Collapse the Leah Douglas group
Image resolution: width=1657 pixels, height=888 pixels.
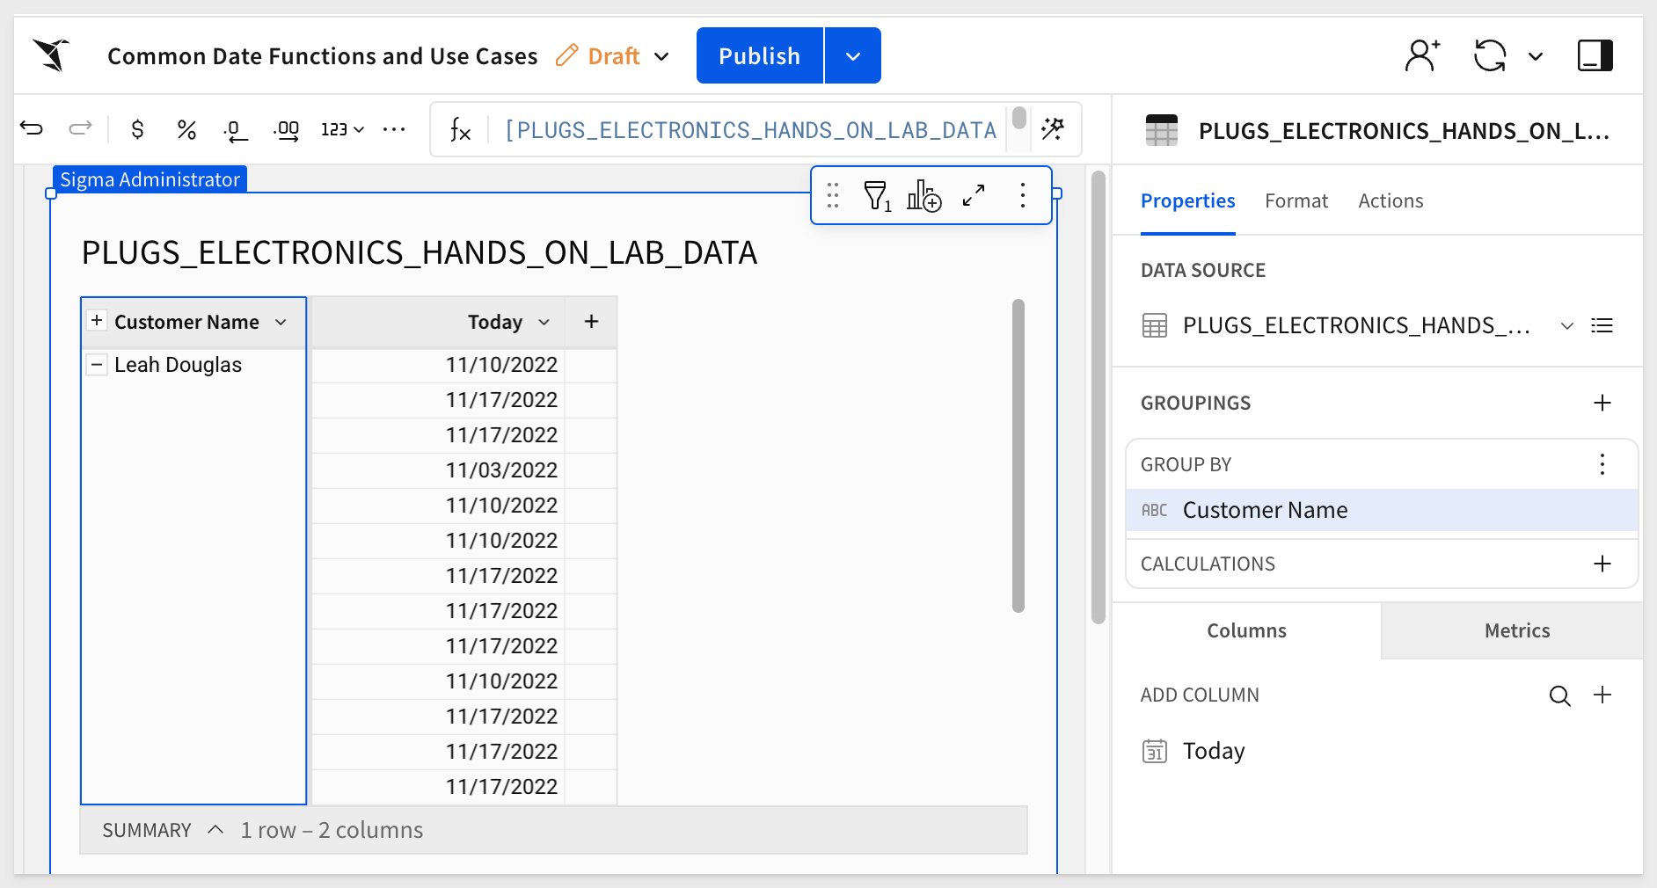click(x=97, y=364)
